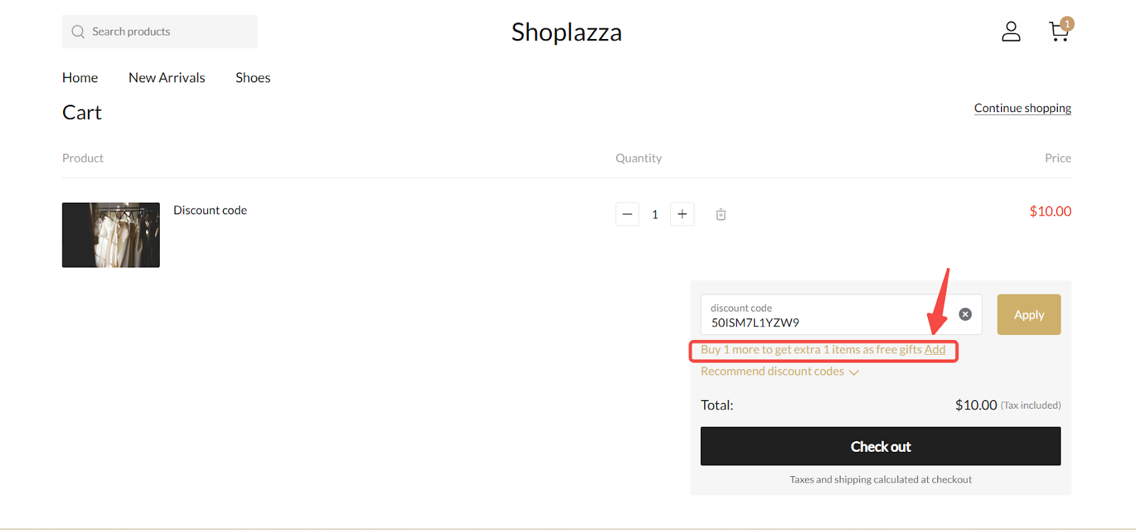The width and height of the screenshot is (1136, 530).
Task: Click the Add free gifts link
Action: (935, 350)
